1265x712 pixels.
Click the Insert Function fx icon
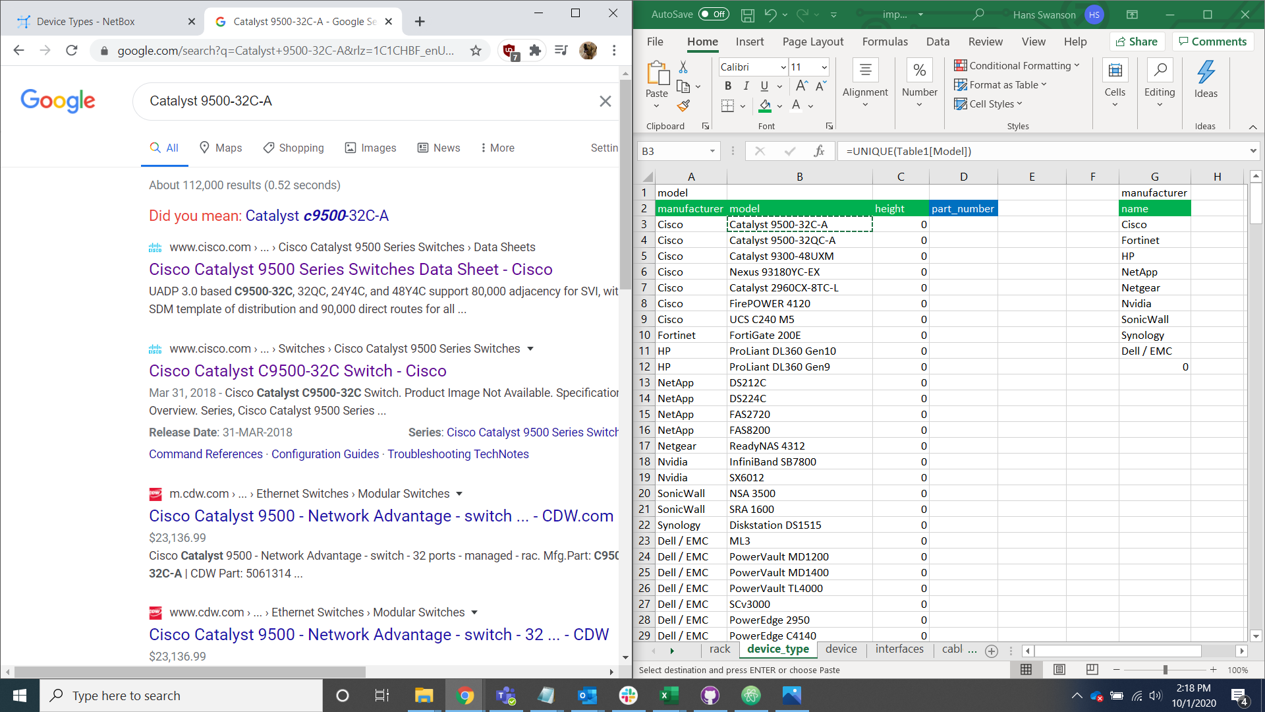[819, 151]
